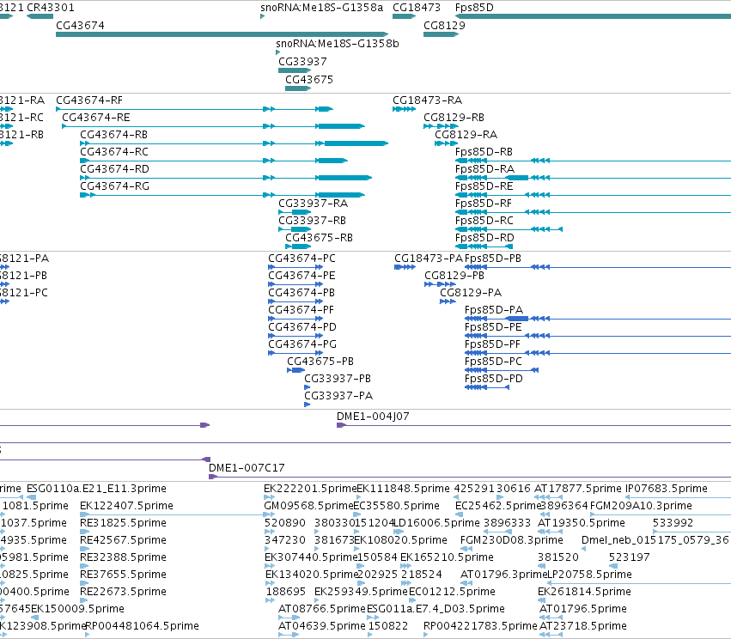Click transcript CG43674-RB label
Image resolution: width=731 pixels, height=639 pixels.
[x=113, y=135]
